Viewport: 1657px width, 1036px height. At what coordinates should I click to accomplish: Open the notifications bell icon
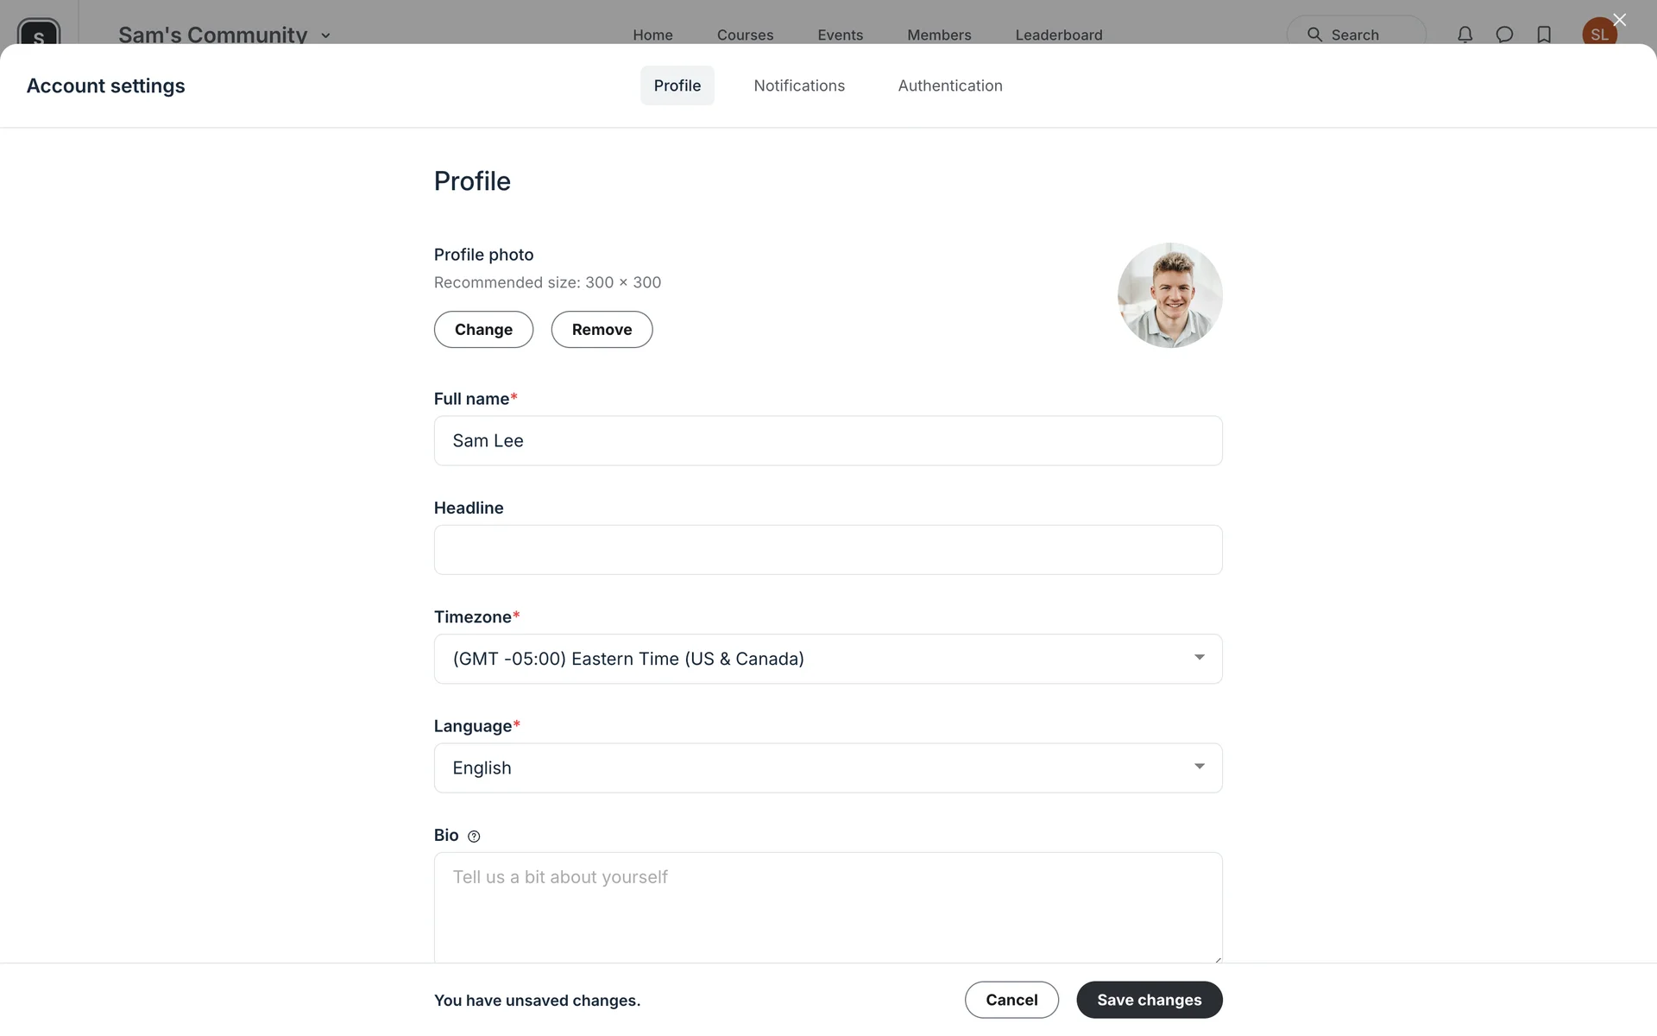[1465, 35]
